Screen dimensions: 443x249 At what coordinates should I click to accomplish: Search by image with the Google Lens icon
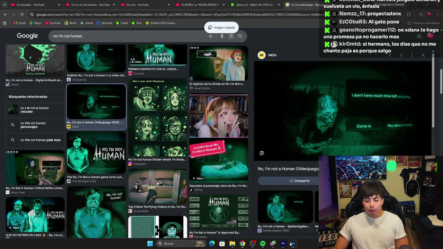(231, 36)
